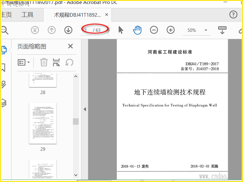Open Help question mark icon
243x182 pixels.
coord(233,15)
